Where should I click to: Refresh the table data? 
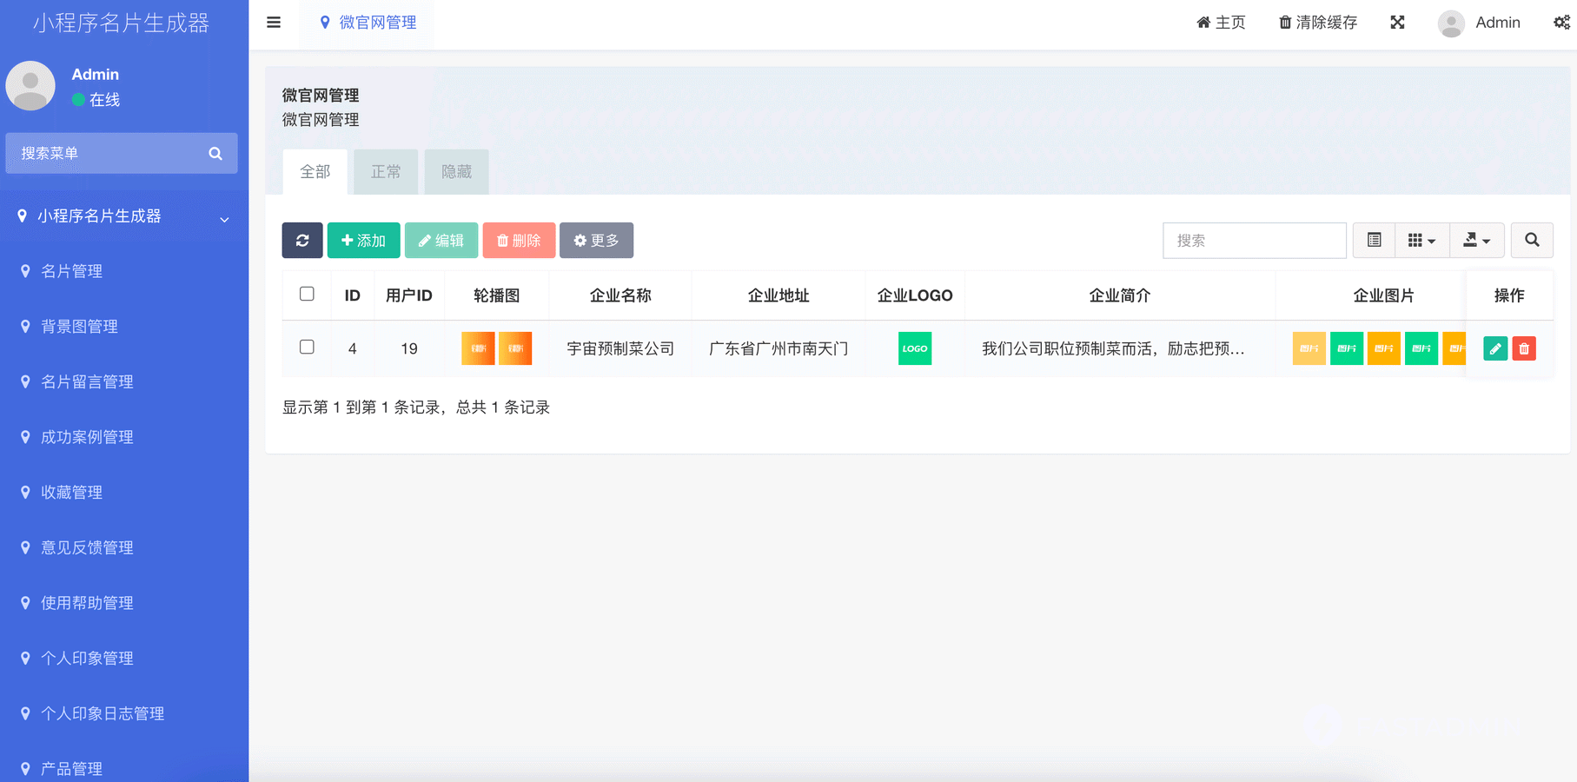click(x=301, y=240)
